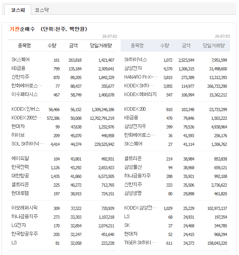This screenshot has width=239, height=255.
Task: Open 하나금융지주 in the 26.07.02 list
Action: 25,217
